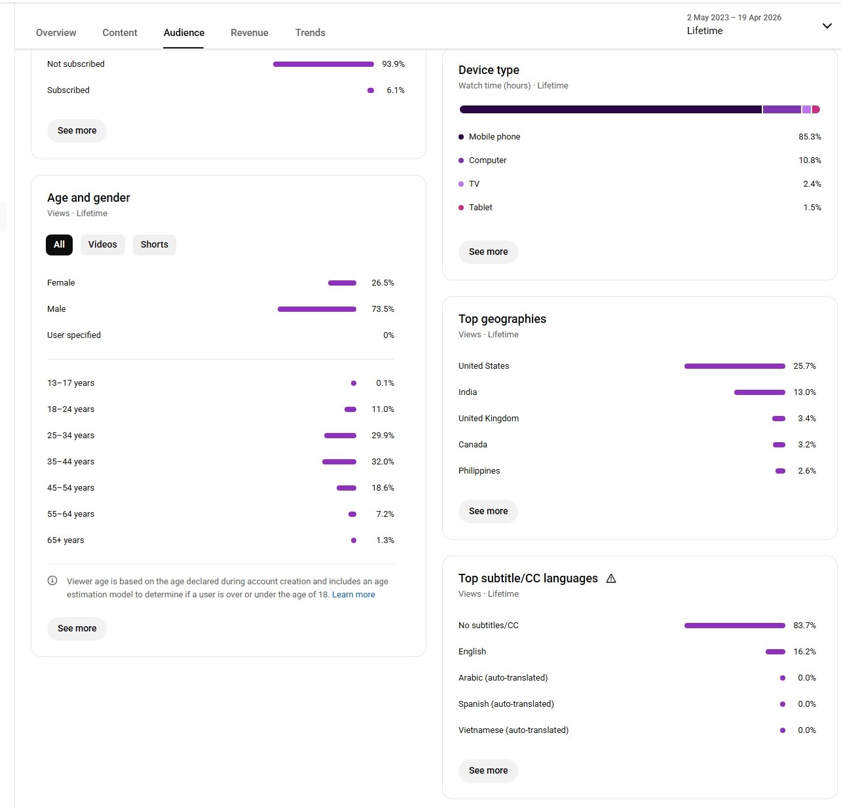The width and height of the screenshot is (841, 807).
Task: Click the light purple TV legend dot
Action: [x=461, y=184]
